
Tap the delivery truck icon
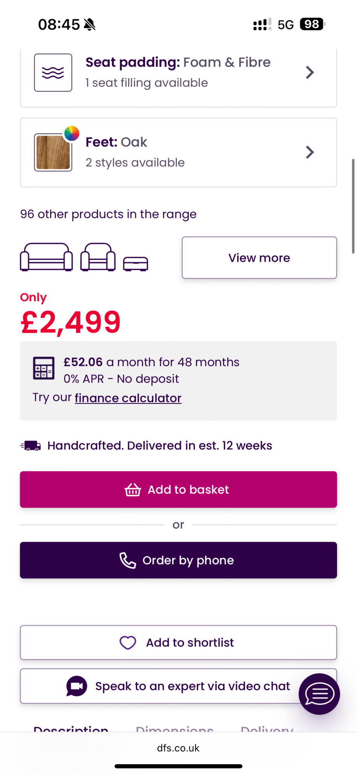click(31, 446)
